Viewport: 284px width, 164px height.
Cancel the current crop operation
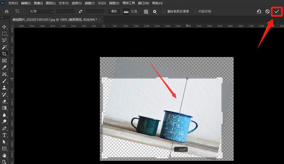(x=267, y=12)
